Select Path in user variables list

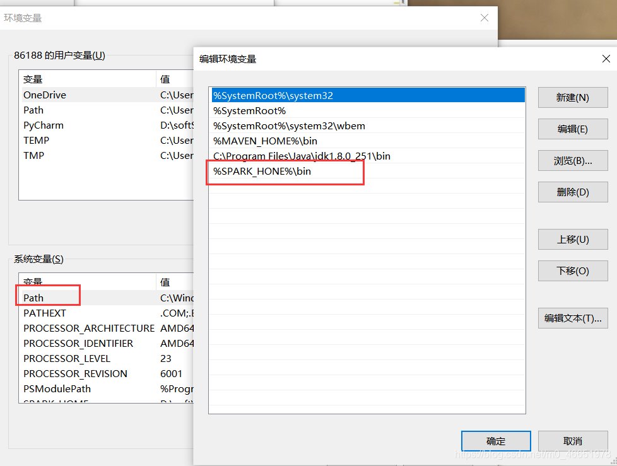click(x=106, y=110)
